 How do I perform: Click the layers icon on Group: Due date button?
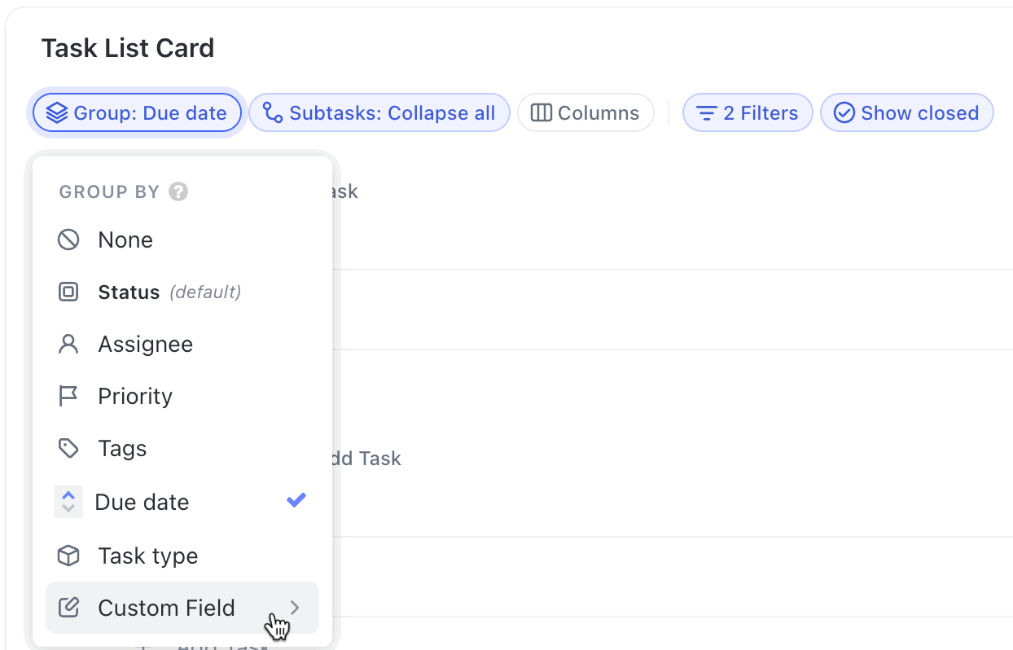pos(56,113)
